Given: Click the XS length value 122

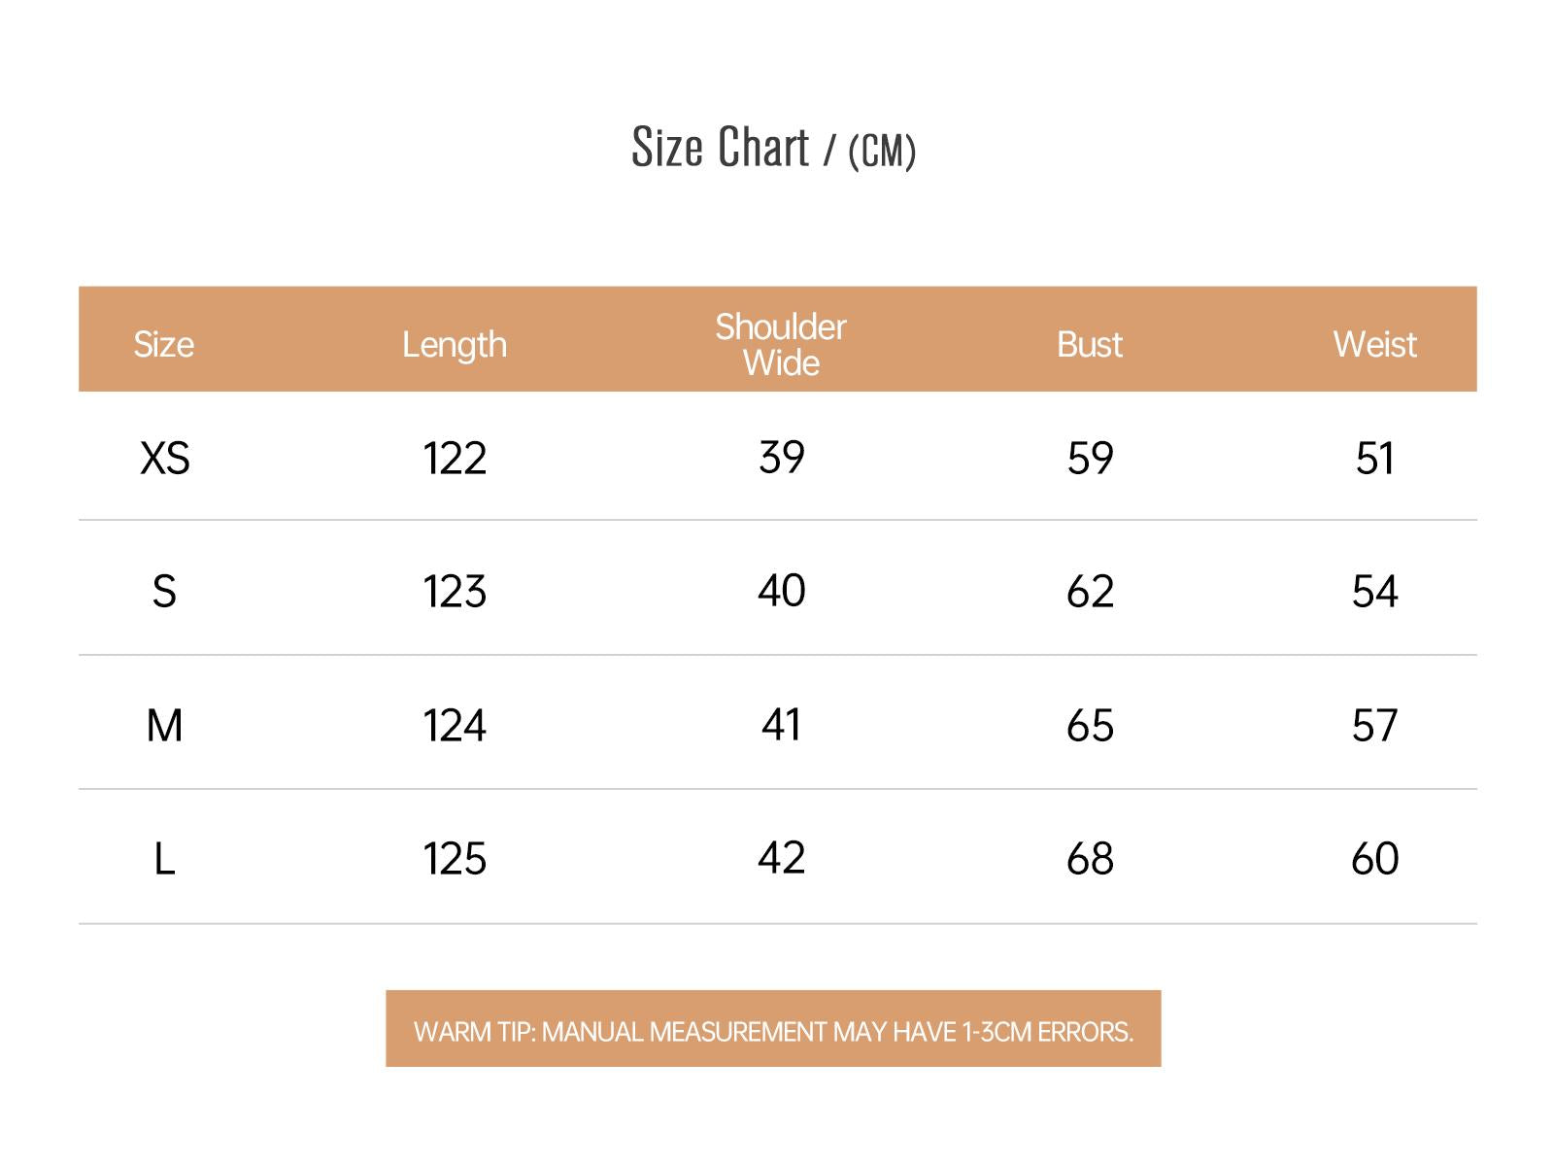Looking at the screenshot, I should pyautogui.click(x=455, y=458).
